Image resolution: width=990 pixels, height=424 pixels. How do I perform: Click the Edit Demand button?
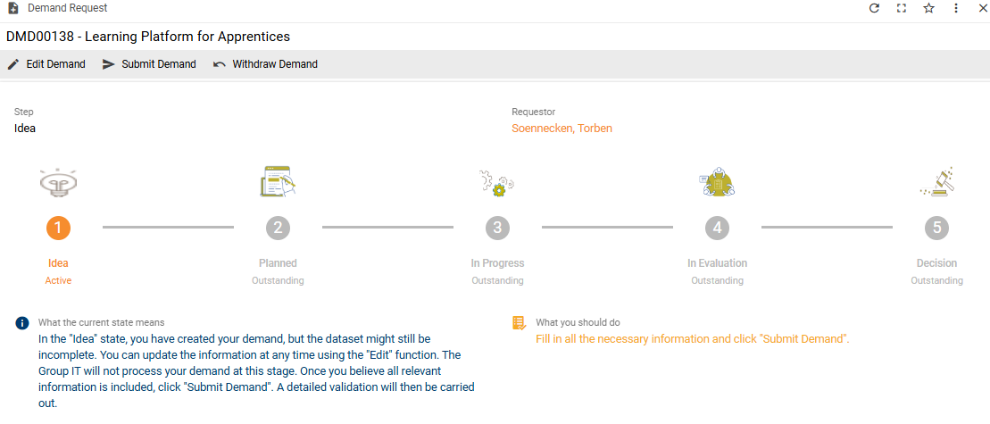coord(46,63)
